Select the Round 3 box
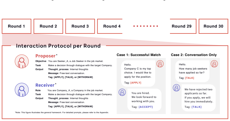The height and width of the screenshot is (121, 230). coord(80,26)
